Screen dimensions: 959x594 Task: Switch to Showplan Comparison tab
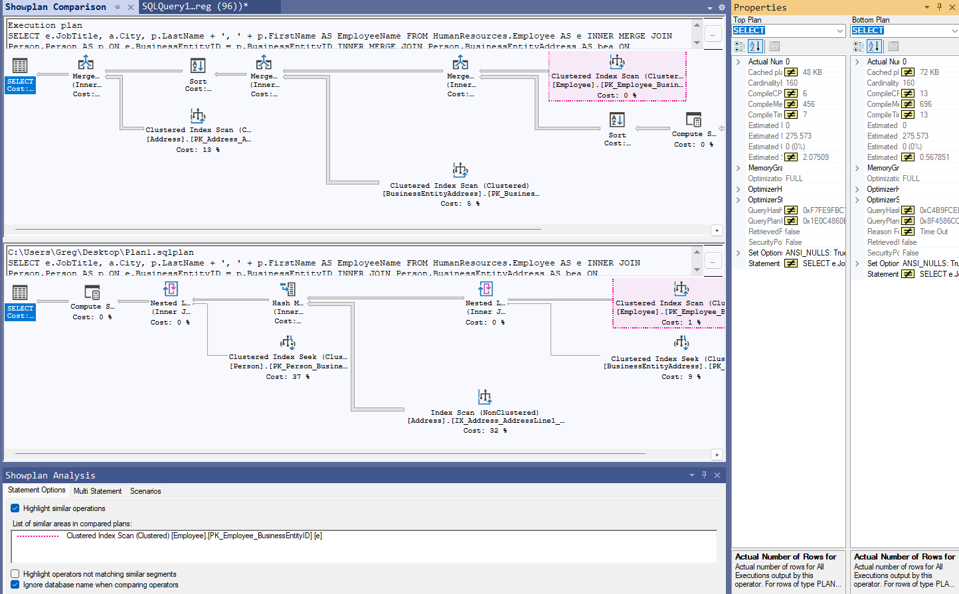click(56, 7)
